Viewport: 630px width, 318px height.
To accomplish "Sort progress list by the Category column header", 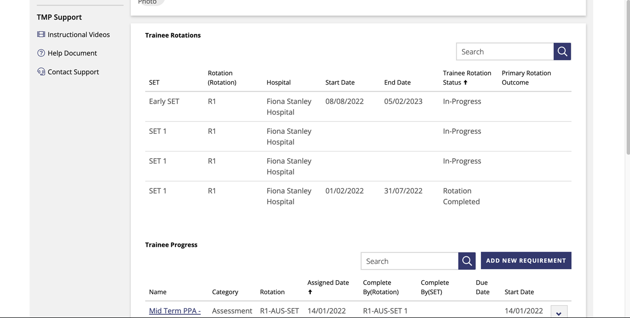I will point(225,290).
